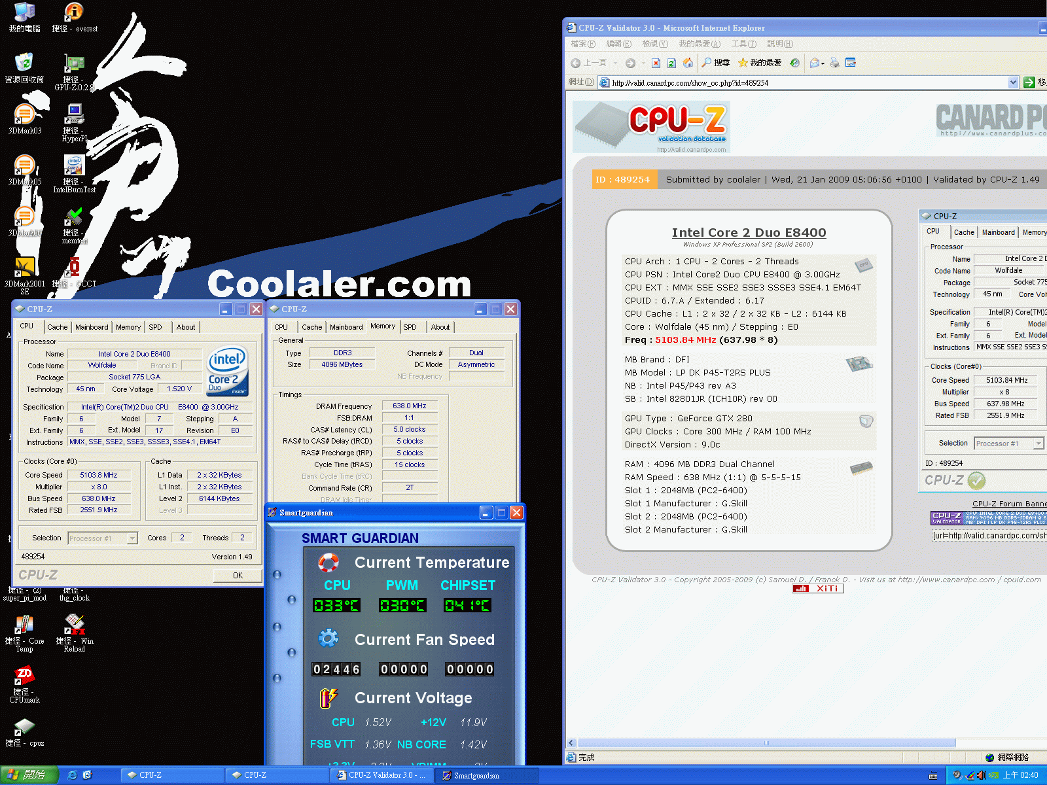Click the Windows Start button
This screenshot has width=1047, height=785.
click(29, 775)
